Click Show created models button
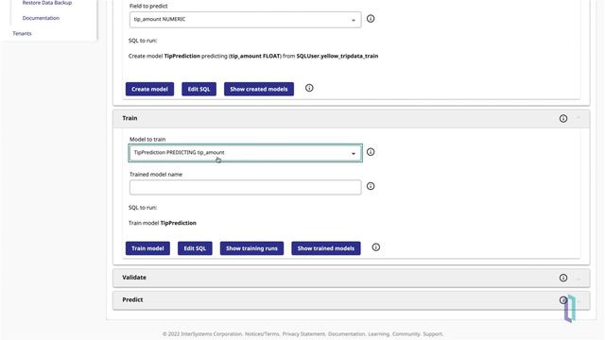This screenshot has width=605, height=340. [259, 89]
